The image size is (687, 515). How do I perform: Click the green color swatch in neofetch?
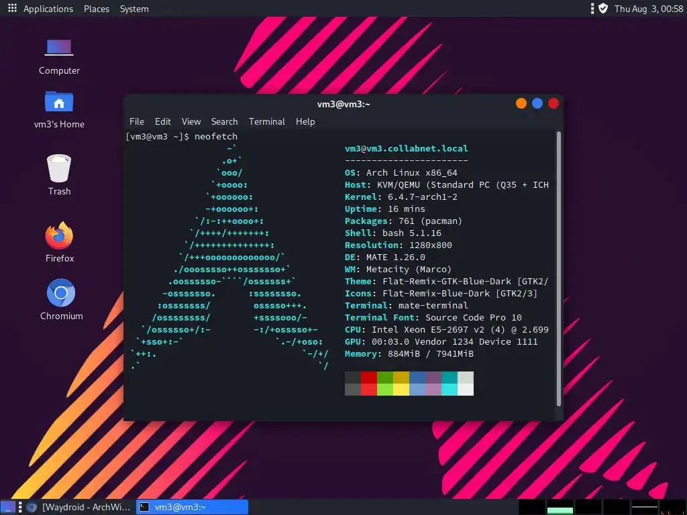point(385,384)
